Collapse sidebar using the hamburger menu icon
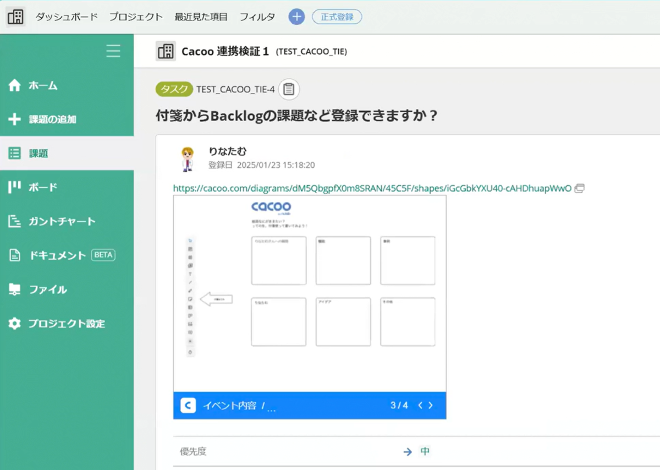660x470 pixels. (x=113, y=51)
